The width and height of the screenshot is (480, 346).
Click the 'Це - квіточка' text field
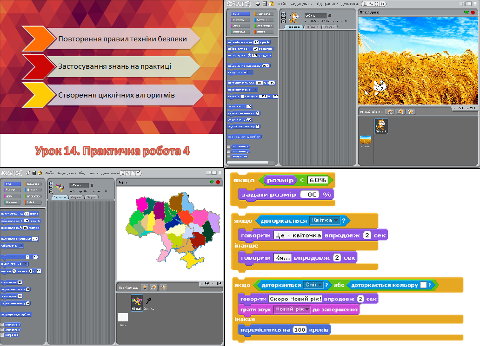pyautogui.click(x=298, y=235)
